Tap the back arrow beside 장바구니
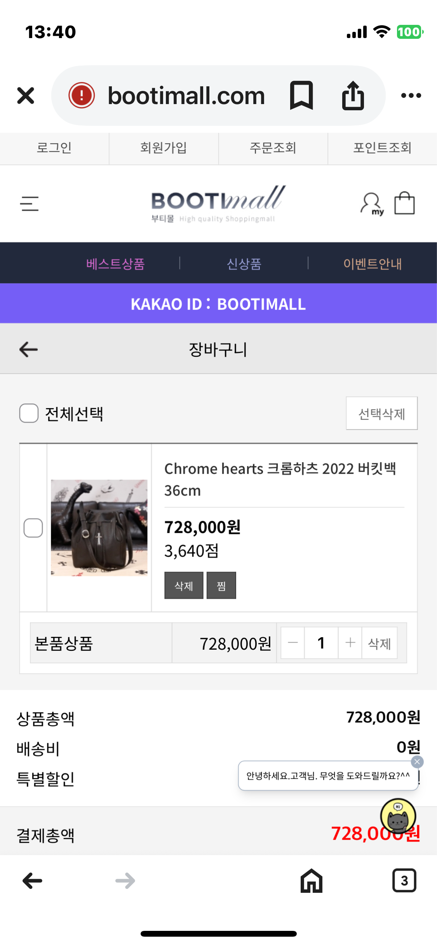Viewport: 437px width, 946px height. tap(29, 349)
